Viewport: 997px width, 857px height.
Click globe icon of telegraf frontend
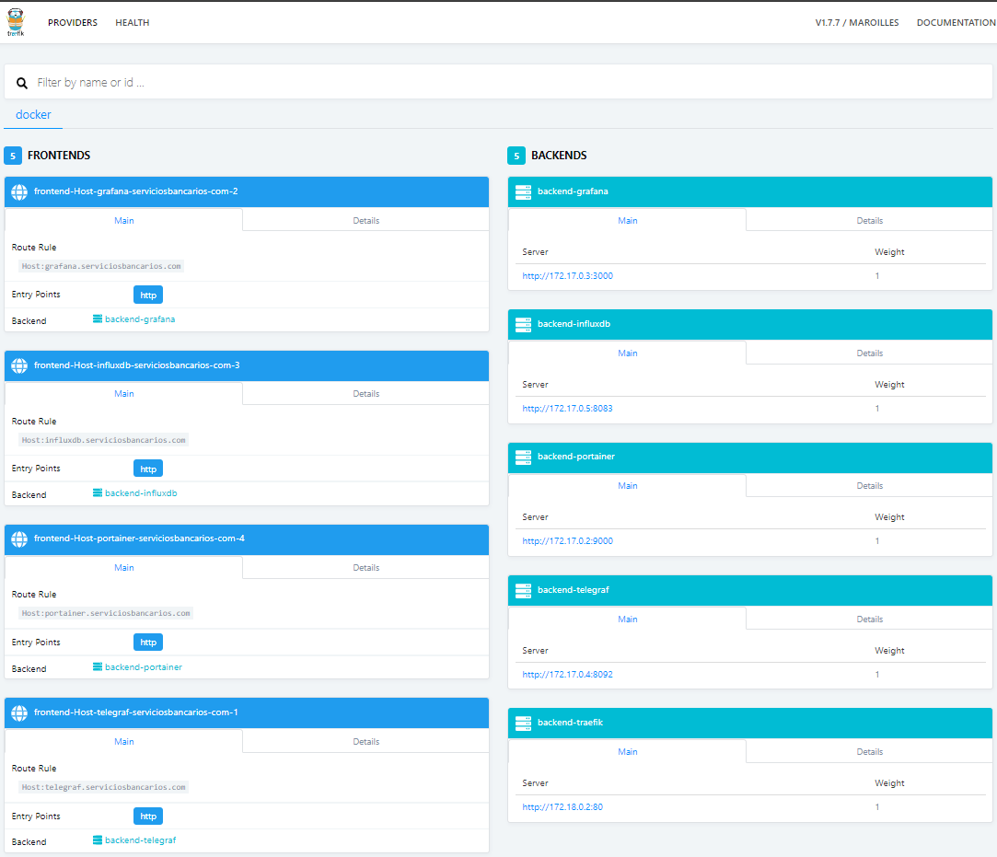pos(19,712)
